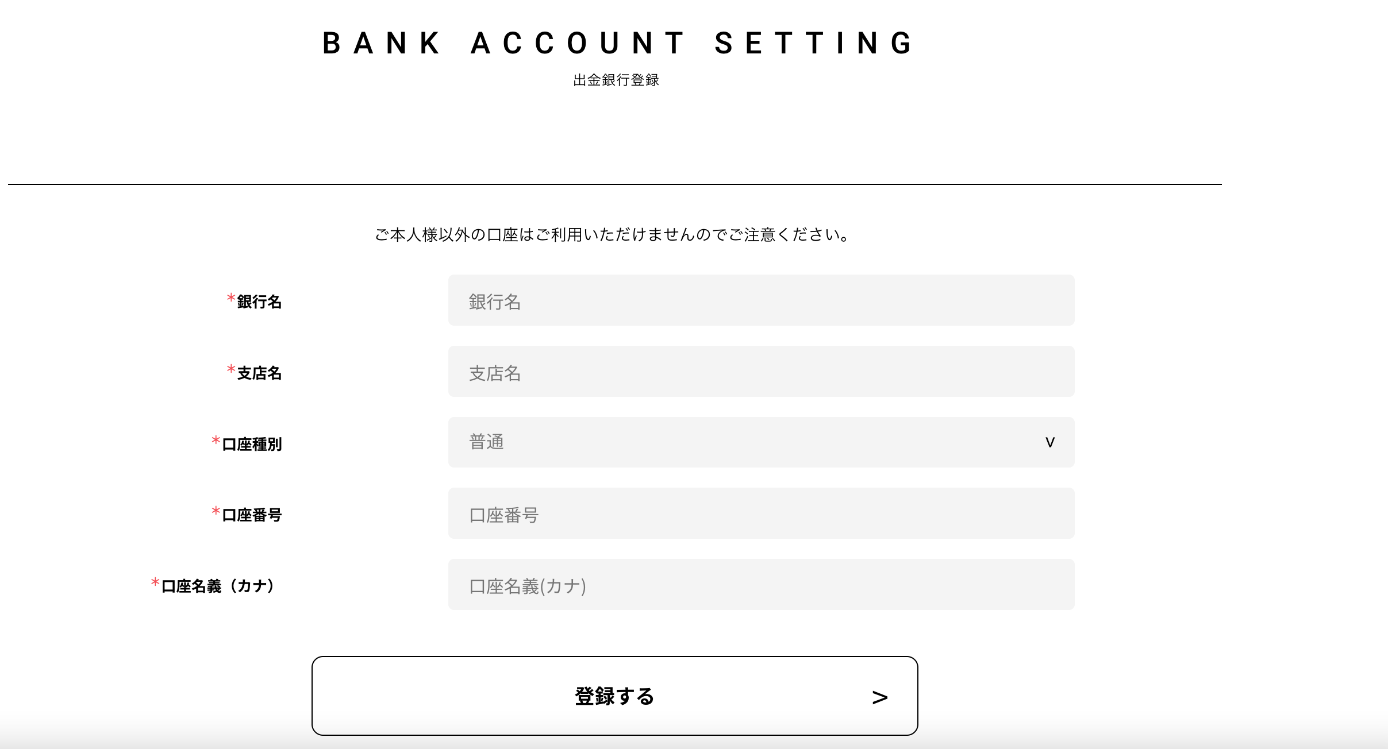This screenshot has height=749, width=1388.
Task: Click the red asterisk beside 支店名
Action: click(x=231, y=369)
